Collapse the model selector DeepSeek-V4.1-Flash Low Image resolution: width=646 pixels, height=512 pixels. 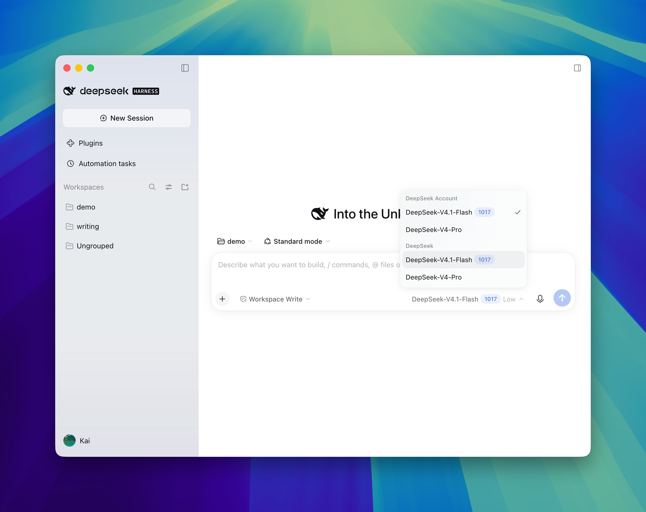[467, 299]
